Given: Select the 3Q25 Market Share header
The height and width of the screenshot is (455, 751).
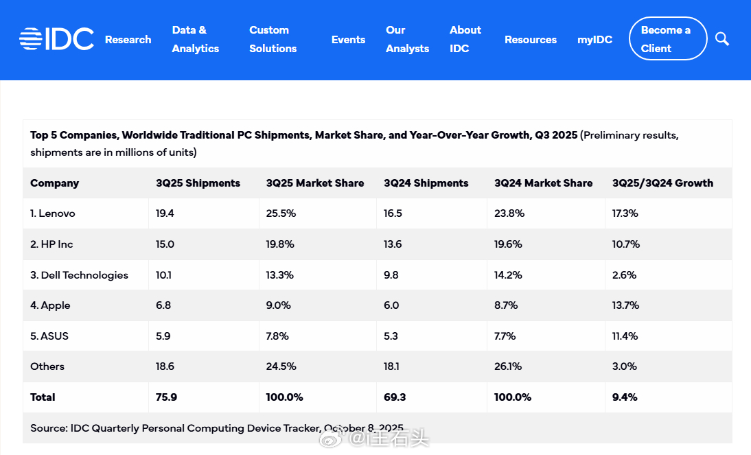Looking at the screenshot, I should [315, 183].
